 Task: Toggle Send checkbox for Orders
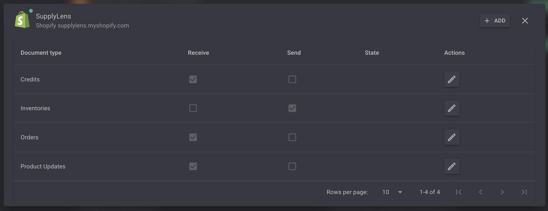pos(292,137)
